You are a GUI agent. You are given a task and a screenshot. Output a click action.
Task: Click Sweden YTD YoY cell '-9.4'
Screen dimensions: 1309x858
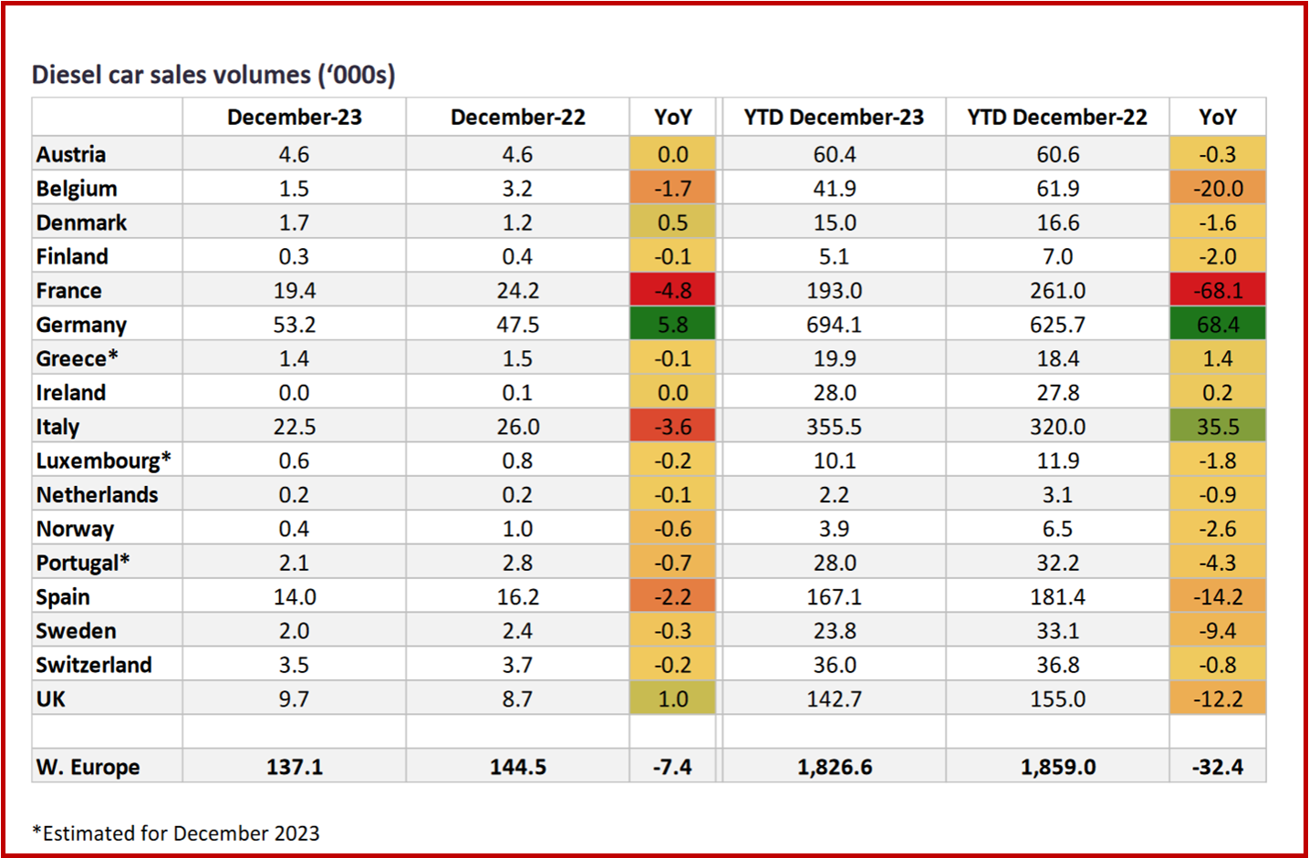1218,631
